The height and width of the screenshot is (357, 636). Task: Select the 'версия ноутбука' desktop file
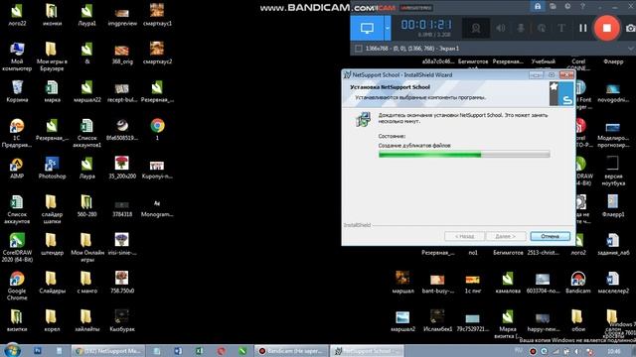(613, 171)
